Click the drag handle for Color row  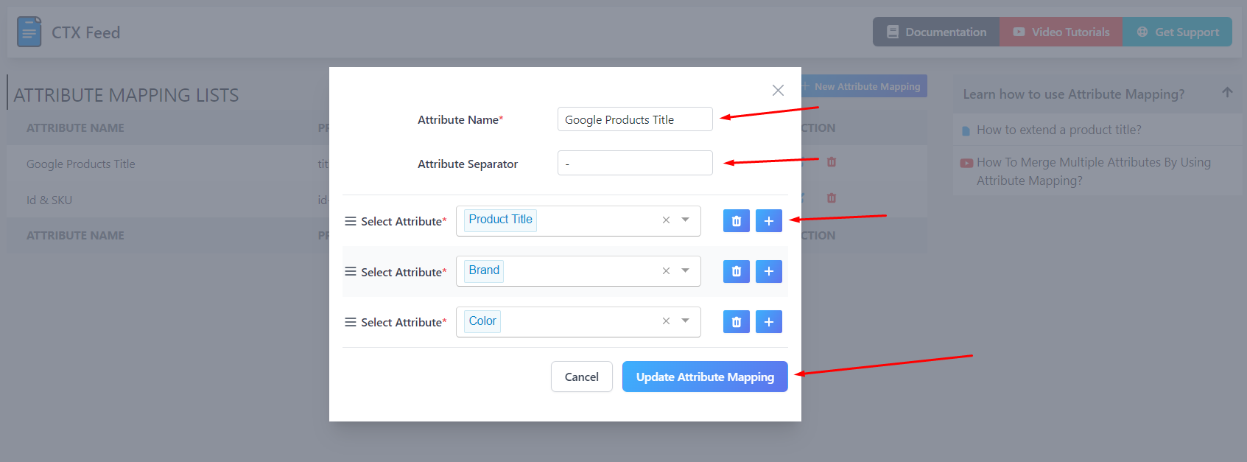351,322
